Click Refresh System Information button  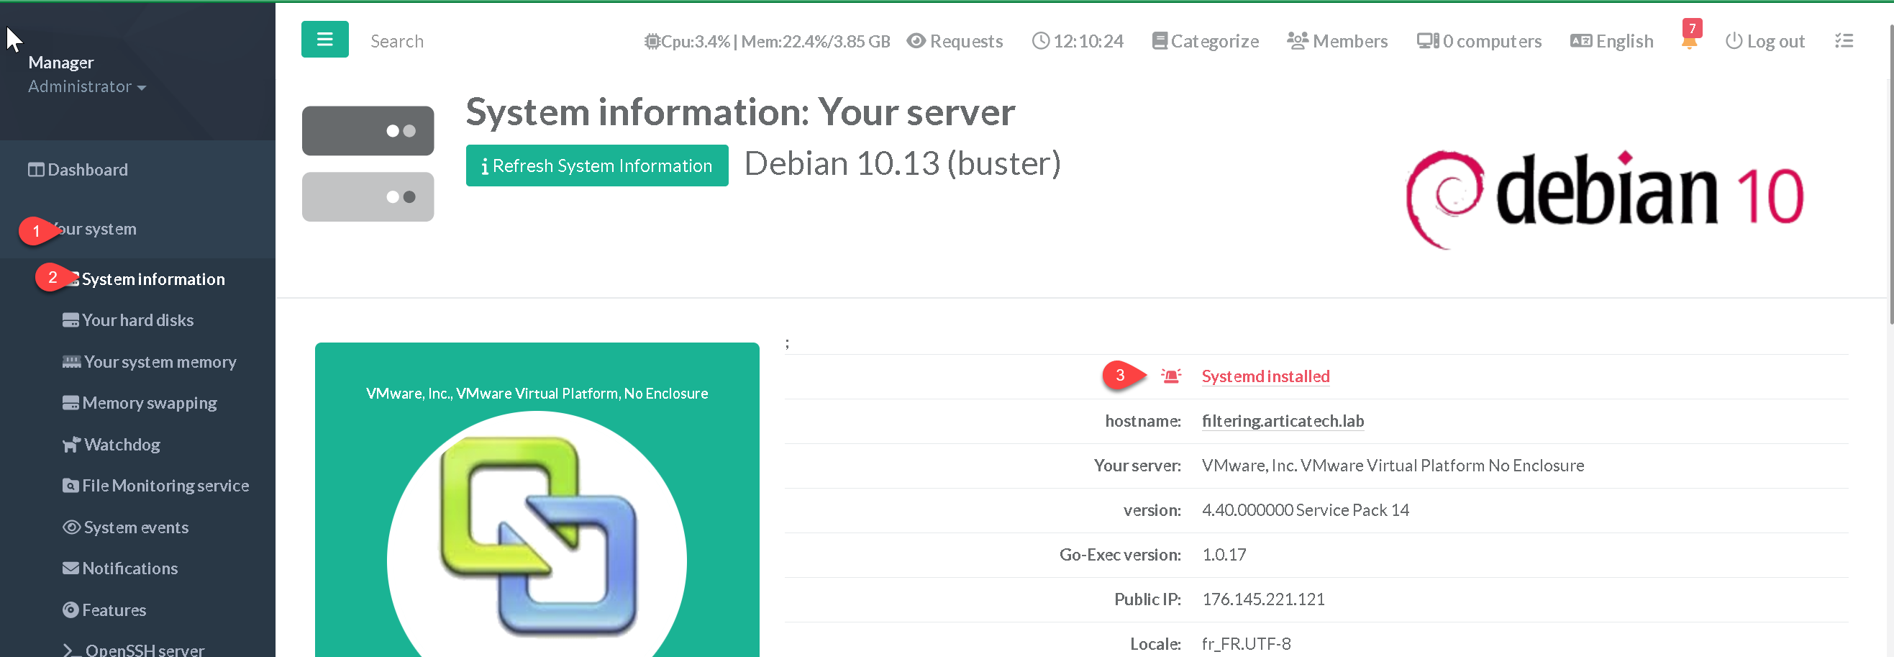(596, 166)
